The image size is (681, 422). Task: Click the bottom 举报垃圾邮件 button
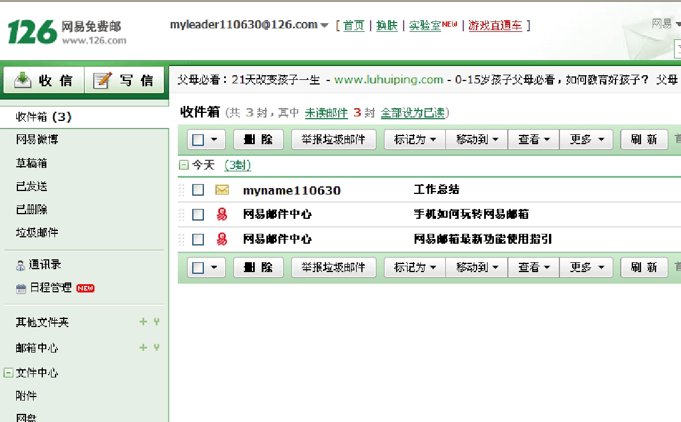[x=334, y=267]
